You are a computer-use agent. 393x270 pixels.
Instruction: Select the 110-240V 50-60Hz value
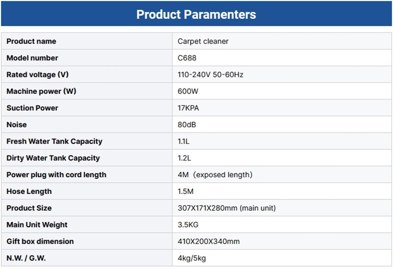tap(210, 75)
